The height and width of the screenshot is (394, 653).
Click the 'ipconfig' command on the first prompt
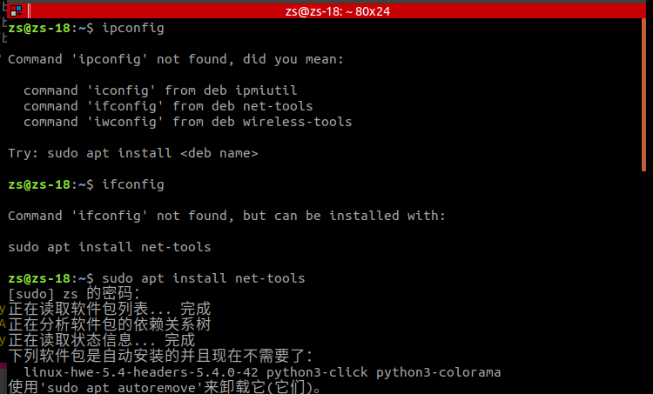(133, 29)
